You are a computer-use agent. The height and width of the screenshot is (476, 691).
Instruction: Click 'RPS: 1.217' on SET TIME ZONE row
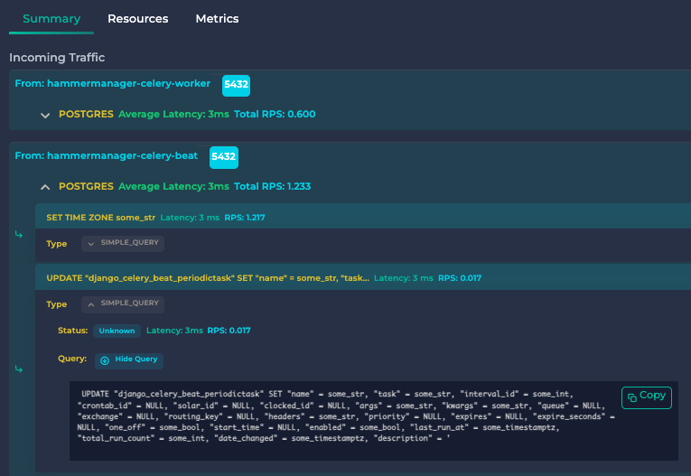click(x=245, y=218)
